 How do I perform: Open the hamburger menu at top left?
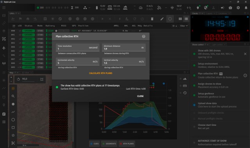pos(4,8)
